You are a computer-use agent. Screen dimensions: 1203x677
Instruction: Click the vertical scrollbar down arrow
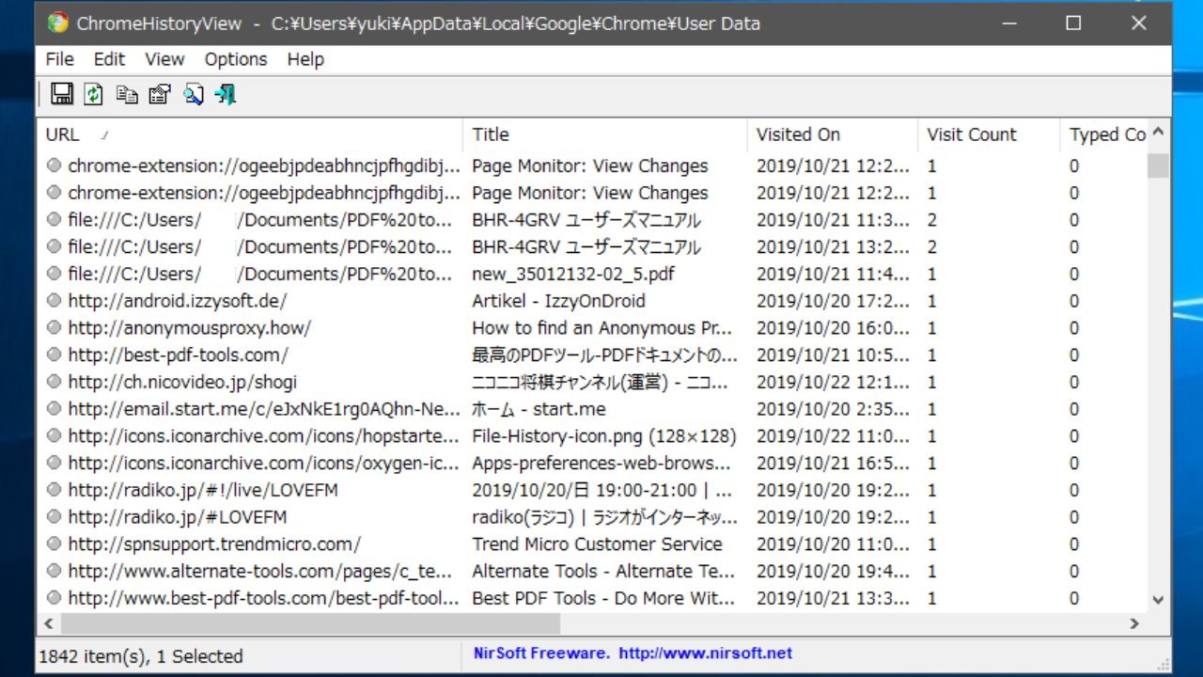(x=1158, y=600)
